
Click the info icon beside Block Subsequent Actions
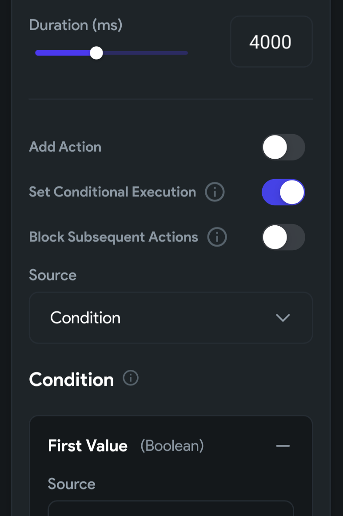217,237
